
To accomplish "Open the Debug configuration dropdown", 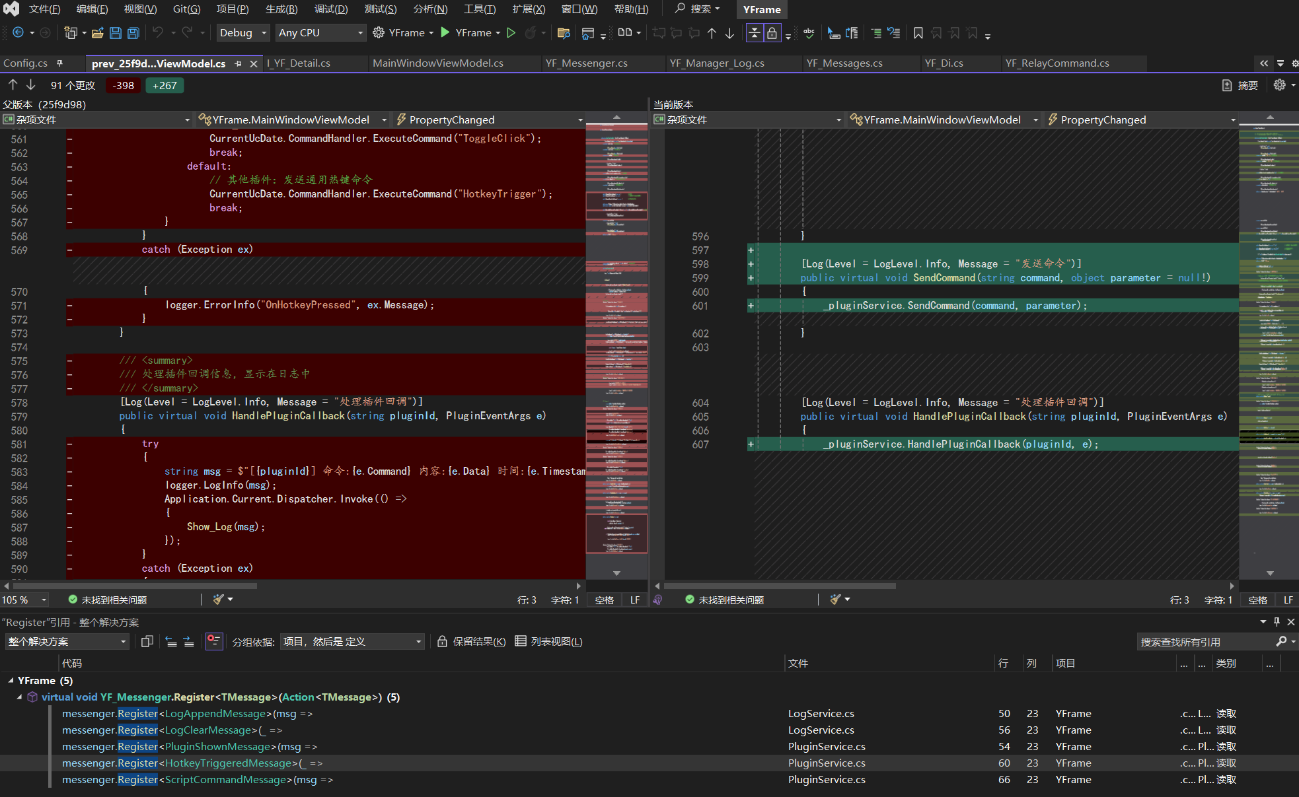I will [242, 32].
